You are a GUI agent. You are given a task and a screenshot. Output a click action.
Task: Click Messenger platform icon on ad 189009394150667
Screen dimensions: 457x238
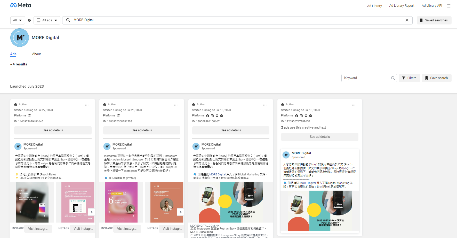222,116
